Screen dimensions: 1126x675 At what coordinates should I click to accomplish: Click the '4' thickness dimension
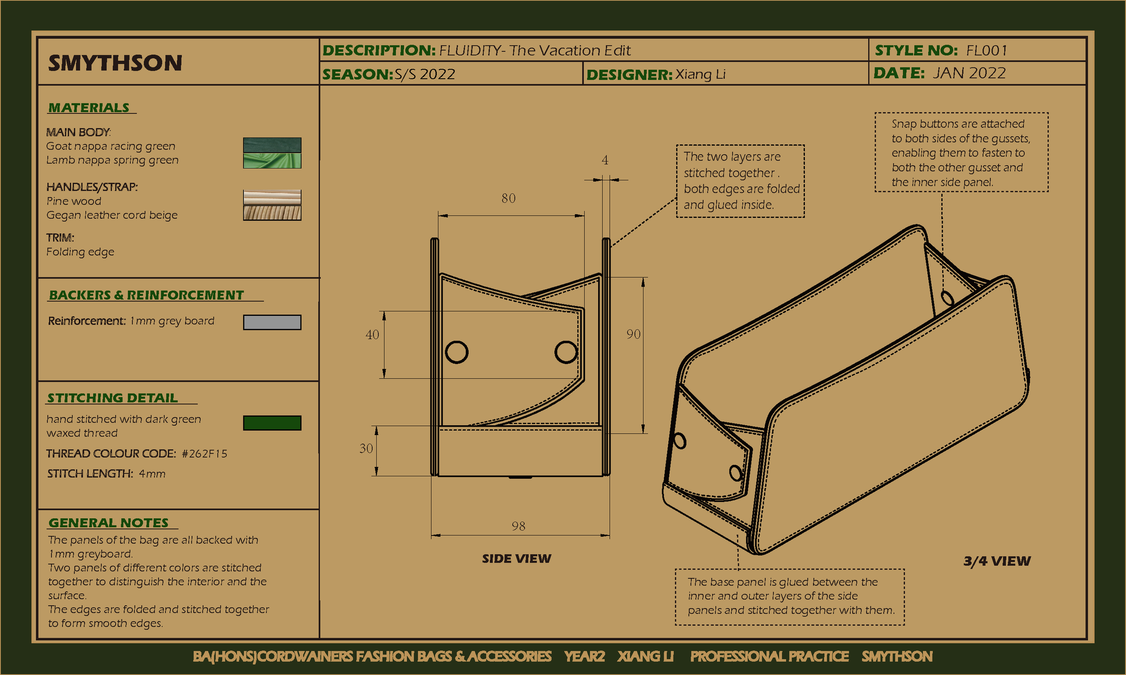point(605,160)
